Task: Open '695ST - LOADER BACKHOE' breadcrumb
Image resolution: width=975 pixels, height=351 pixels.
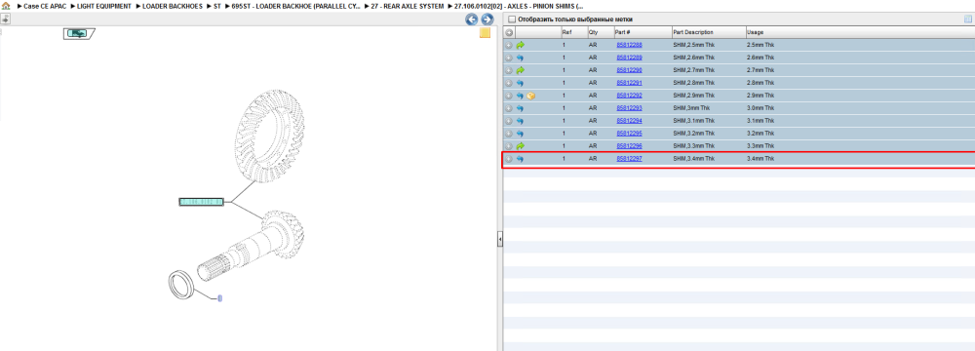Action: click(x=296, y=6)
